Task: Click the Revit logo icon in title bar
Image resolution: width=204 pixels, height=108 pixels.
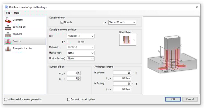Action: pyautogui.click(x=6, y=7)
